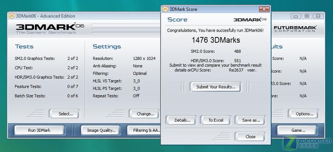Close the 3DMark Score dialog with red X
333x152 pixels.
pos(264,9)
